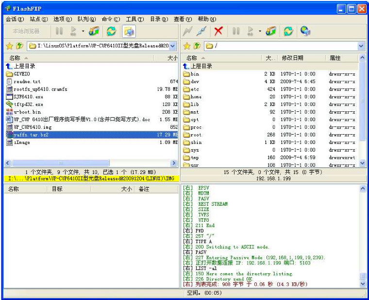Click the left pane up-folder icon

(x=19, y=46)
